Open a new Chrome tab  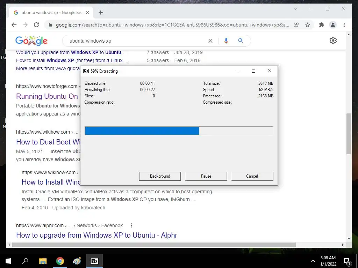(101, 13)
